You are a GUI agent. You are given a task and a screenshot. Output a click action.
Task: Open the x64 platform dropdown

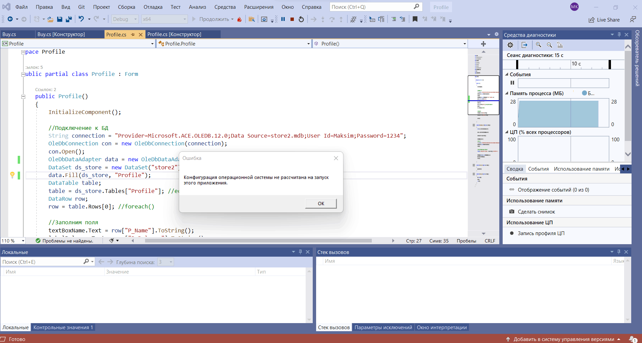coord(164,19)
